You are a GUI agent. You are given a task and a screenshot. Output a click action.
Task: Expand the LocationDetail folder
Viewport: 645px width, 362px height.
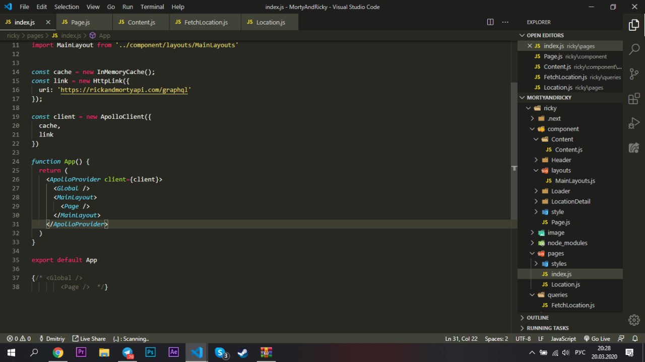tap(570, 201)
